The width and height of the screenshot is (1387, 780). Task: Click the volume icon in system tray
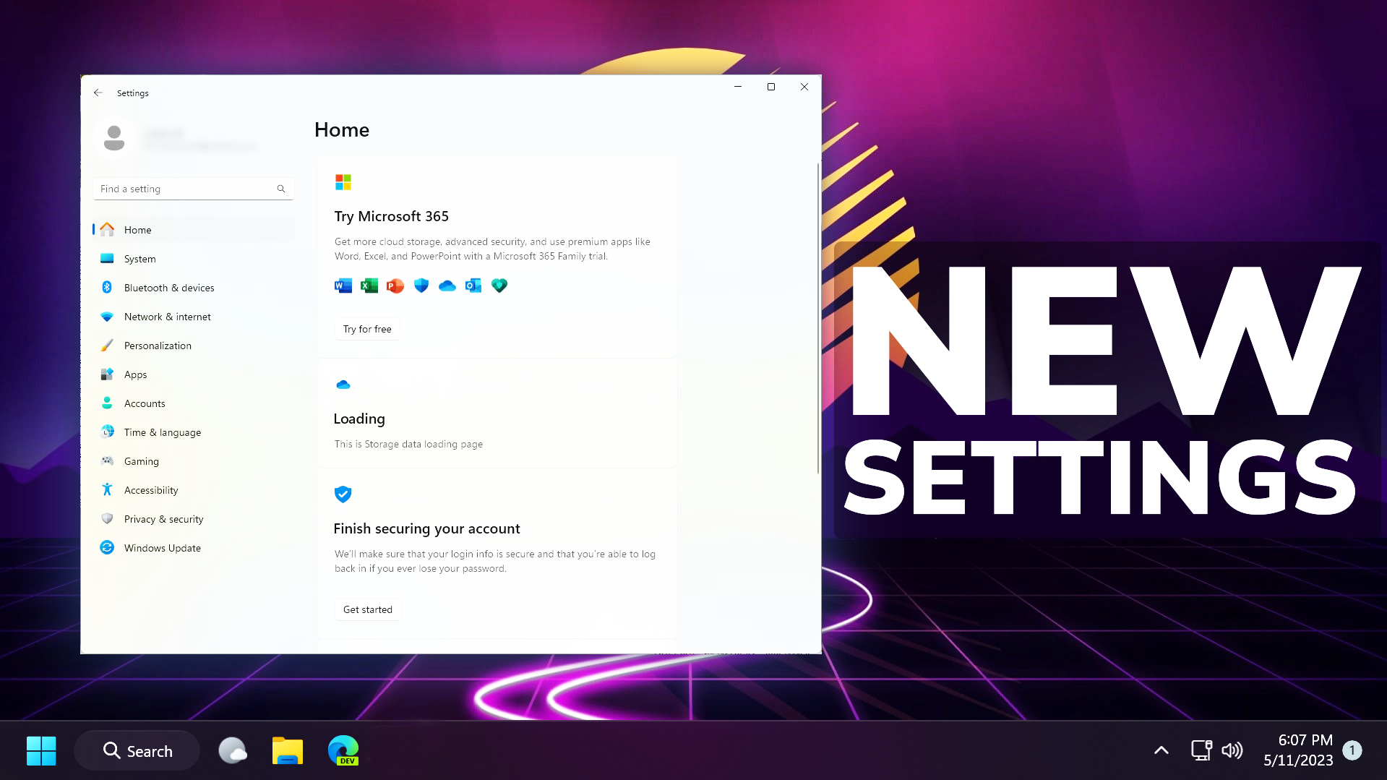[1232, 750]
